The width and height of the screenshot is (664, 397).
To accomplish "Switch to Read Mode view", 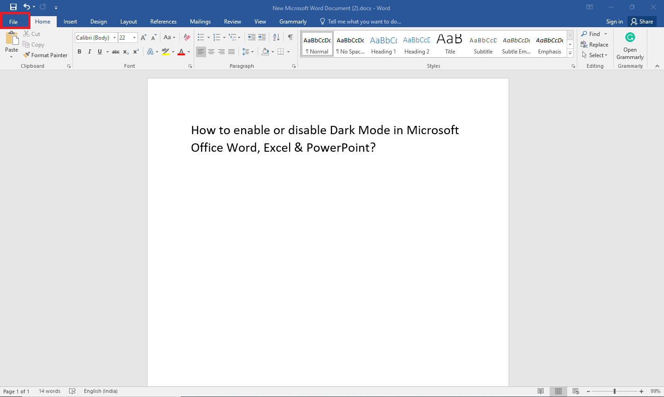I will tap(541, 391).
